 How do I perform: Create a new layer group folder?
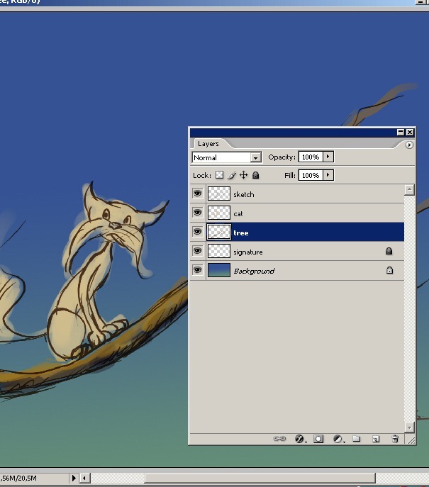[357, 439]
